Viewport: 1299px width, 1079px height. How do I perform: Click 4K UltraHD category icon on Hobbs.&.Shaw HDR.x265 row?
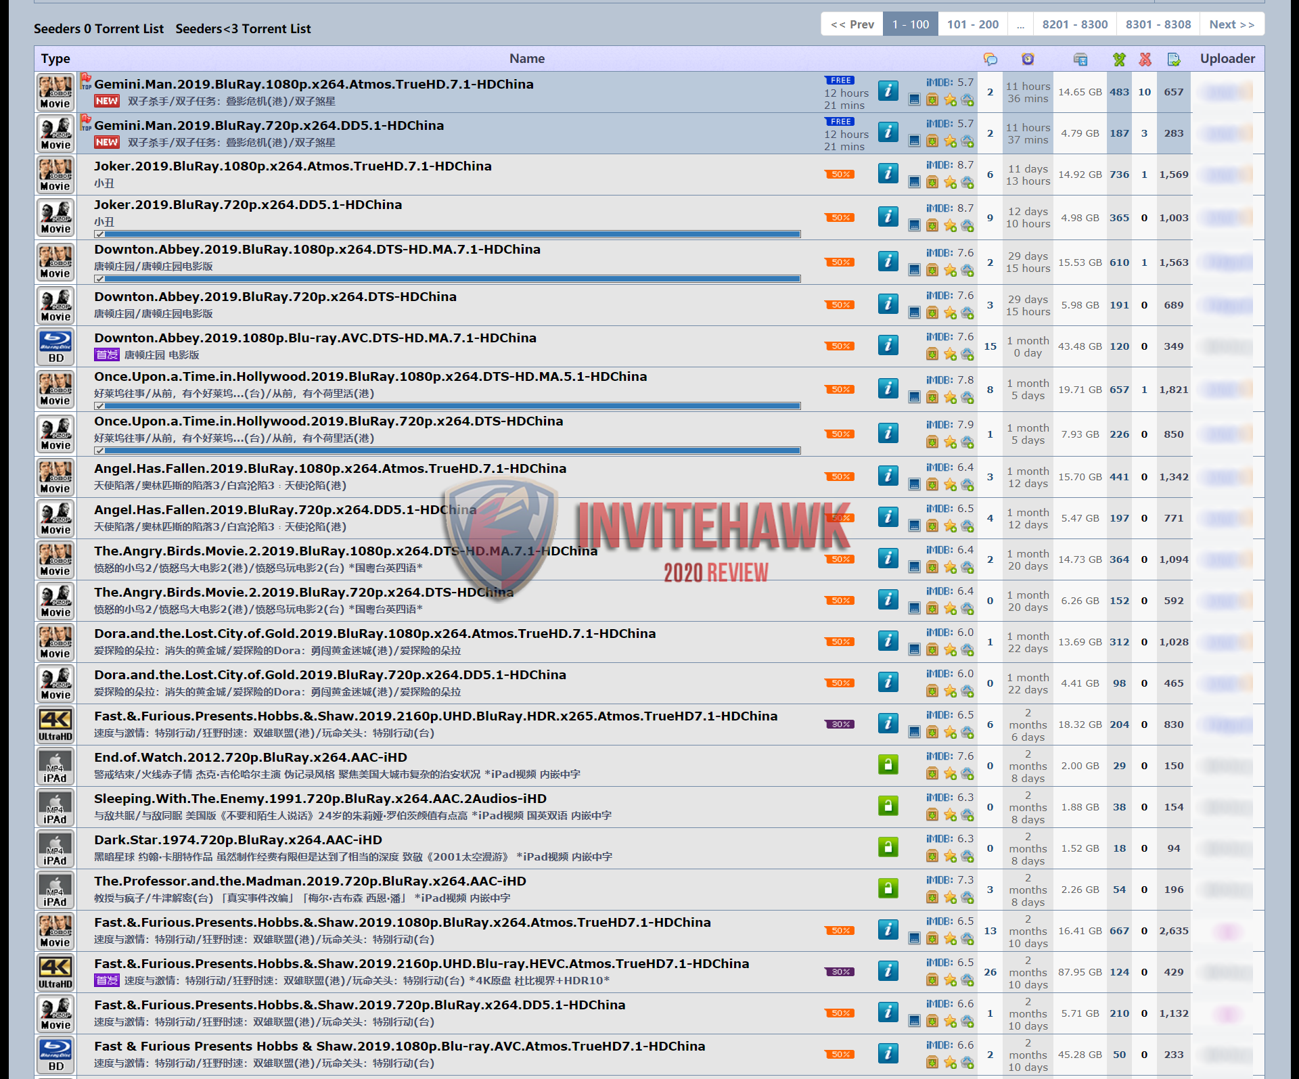55,725
